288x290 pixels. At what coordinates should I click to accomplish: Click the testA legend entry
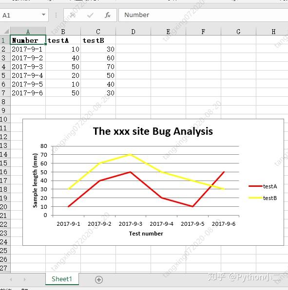[263, 186]
